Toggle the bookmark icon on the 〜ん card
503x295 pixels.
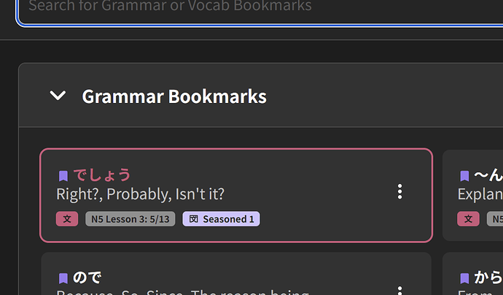coord(464,175)
